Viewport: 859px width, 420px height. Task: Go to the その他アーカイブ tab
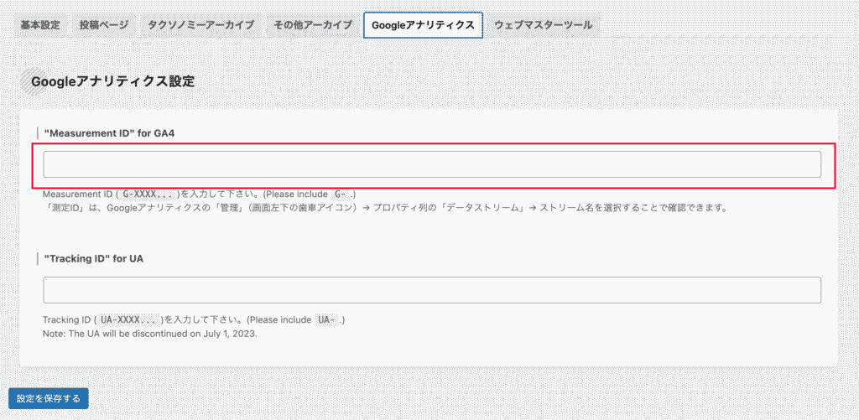pos(313,25)
